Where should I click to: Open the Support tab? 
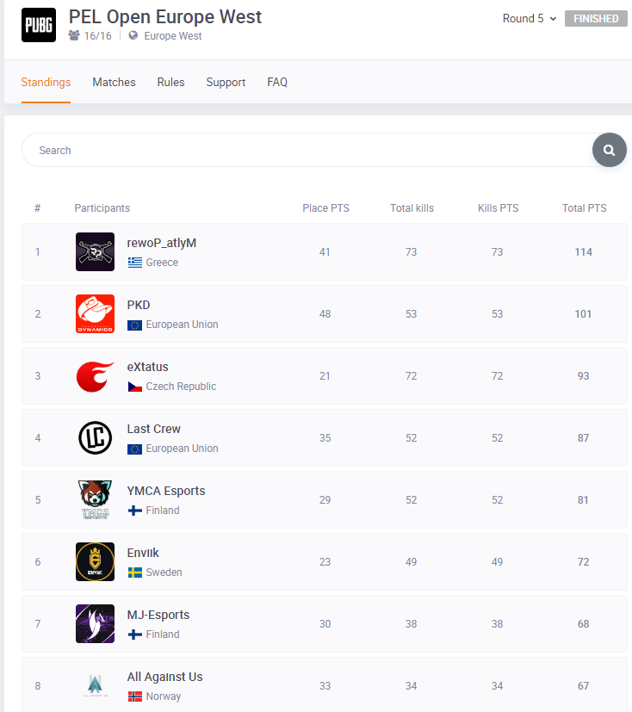226,82
